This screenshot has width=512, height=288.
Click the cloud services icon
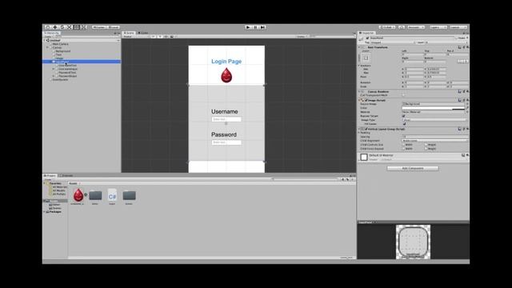coord(402,27)
